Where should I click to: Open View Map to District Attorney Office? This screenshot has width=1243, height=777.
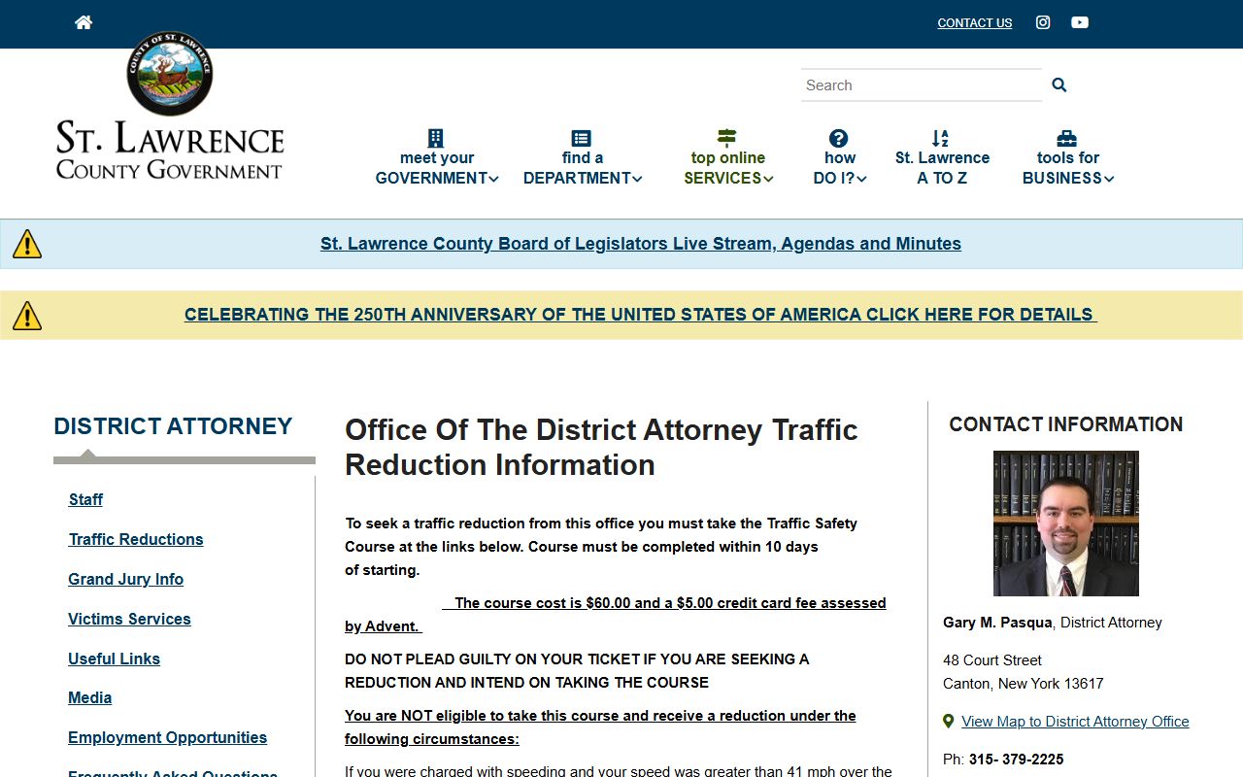(1075, 722)
